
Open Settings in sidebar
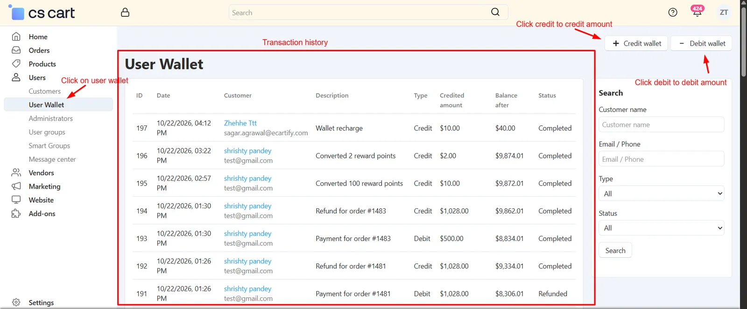41,302
